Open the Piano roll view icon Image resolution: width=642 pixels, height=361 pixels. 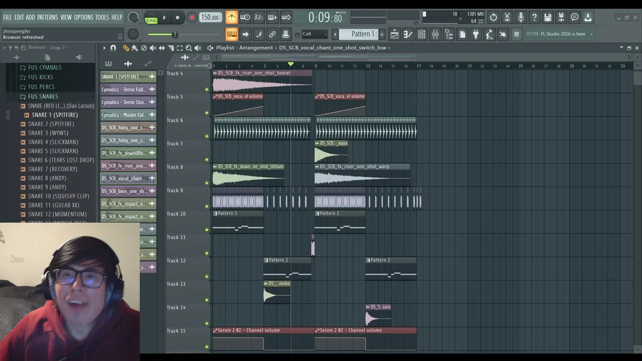point(408,34)
